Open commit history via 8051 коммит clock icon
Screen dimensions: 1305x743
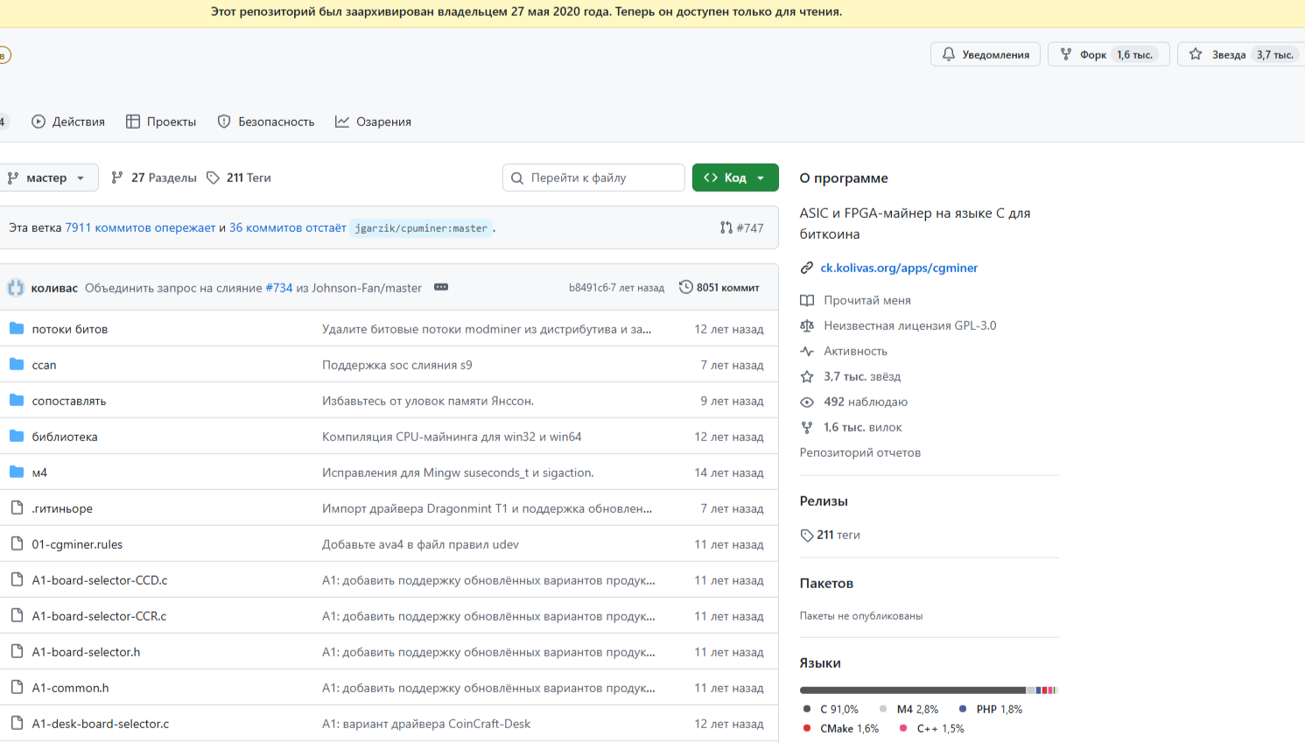(x=686, y=287)
